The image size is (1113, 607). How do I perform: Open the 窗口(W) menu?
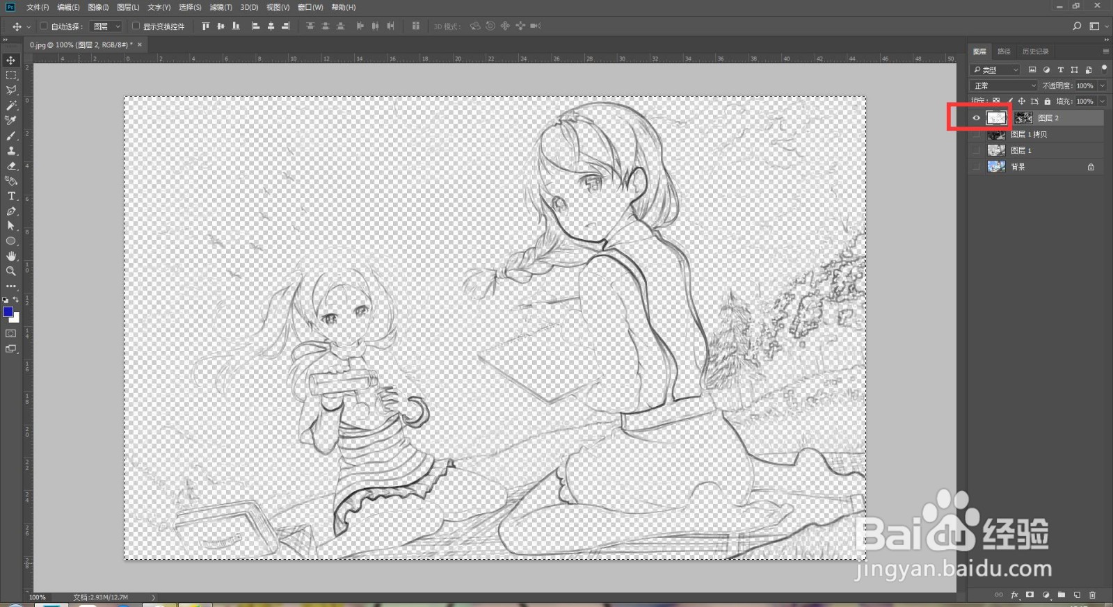click(310, 7)
